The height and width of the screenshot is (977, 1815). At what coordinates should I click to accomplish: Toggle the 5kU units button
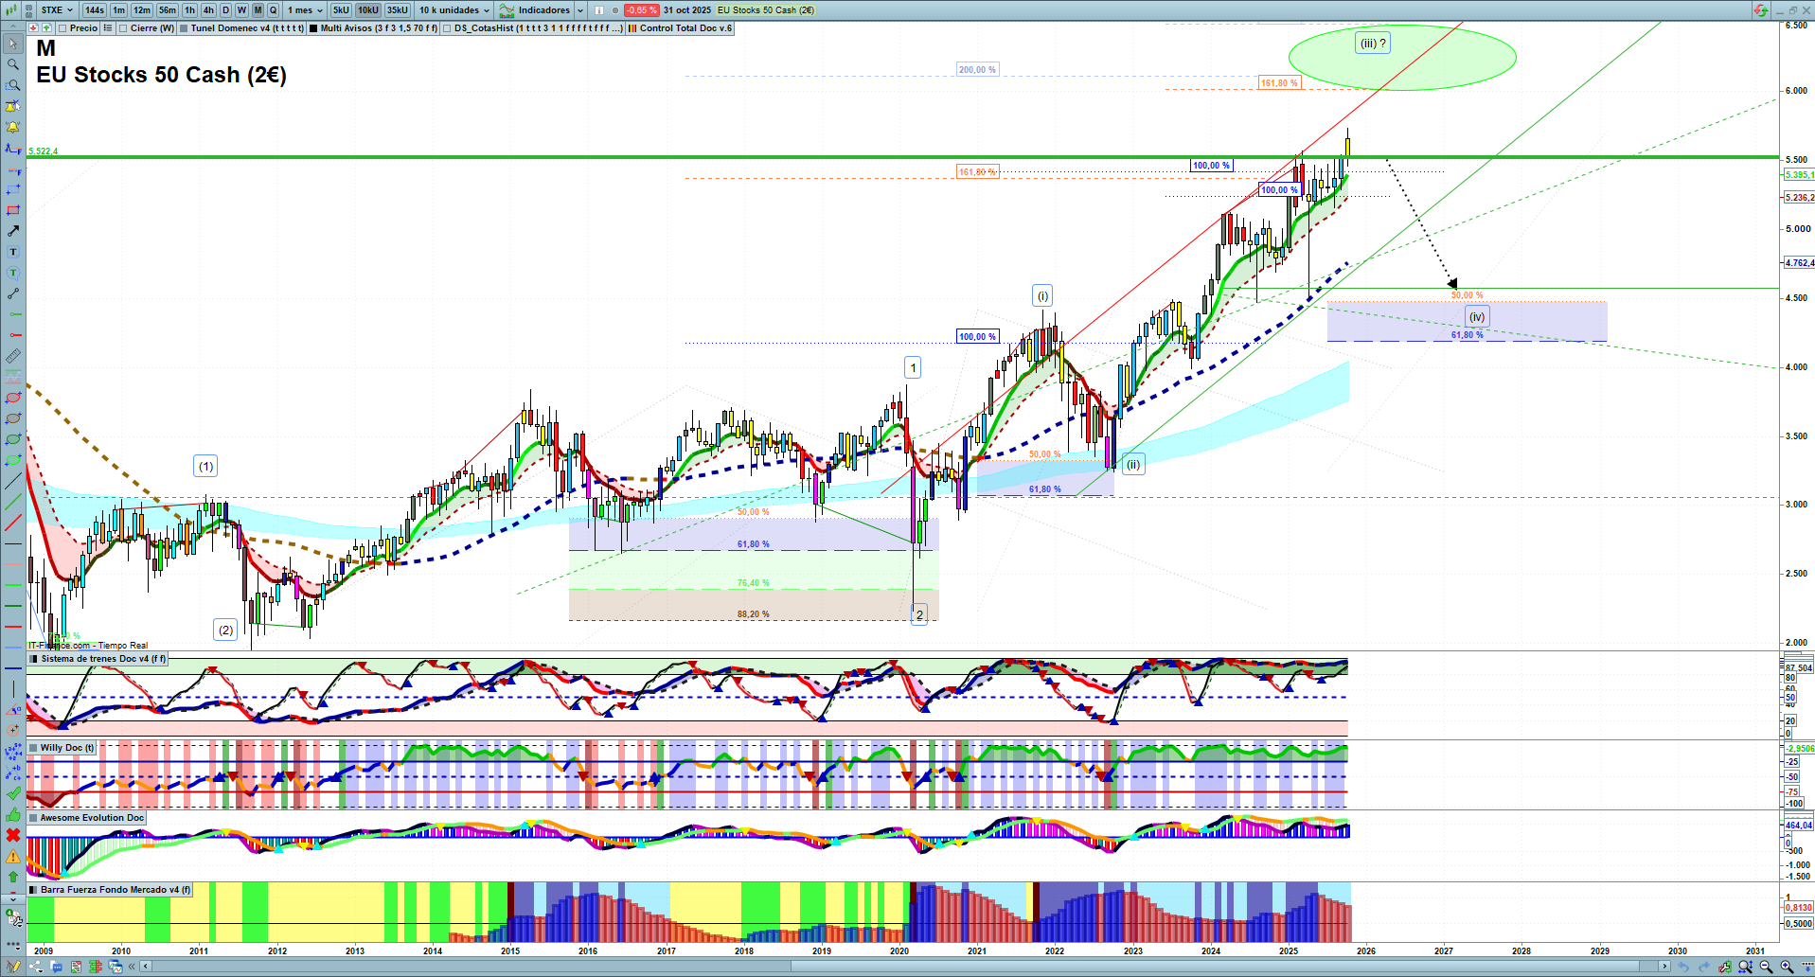[341, 10]
